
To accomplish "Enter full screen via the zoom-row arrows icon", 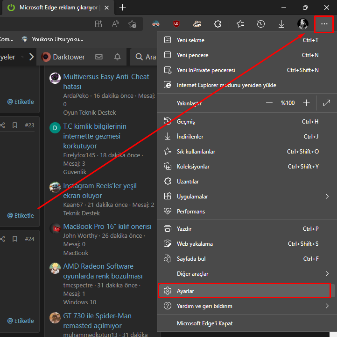I will click(x=327, y=103).
